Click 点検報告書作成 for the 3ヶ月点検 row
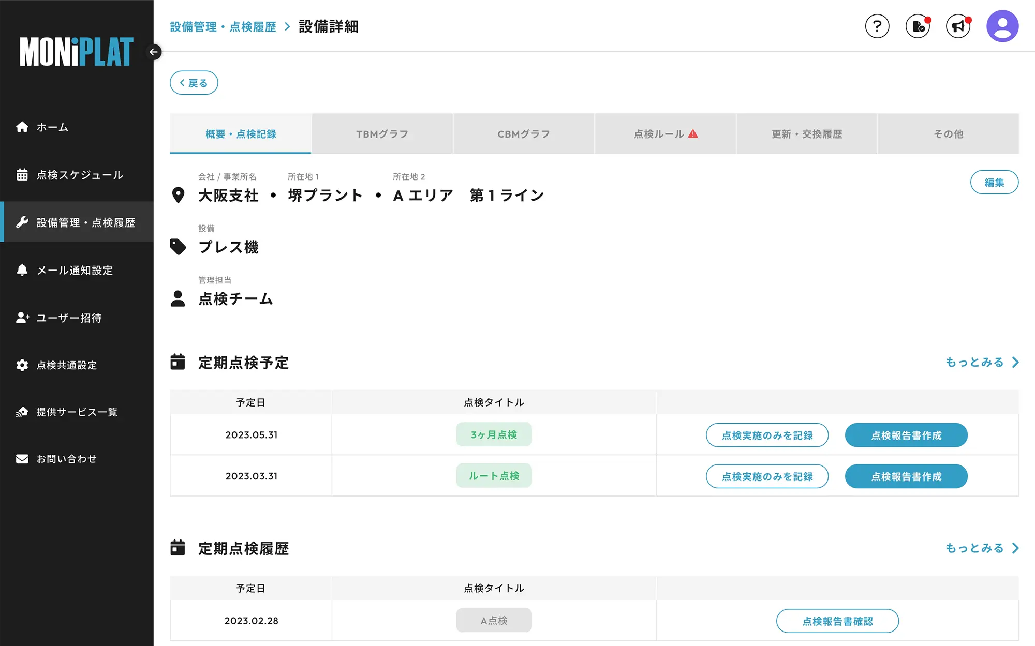Viewport: 1035px width, 646px height. point(906,435)
